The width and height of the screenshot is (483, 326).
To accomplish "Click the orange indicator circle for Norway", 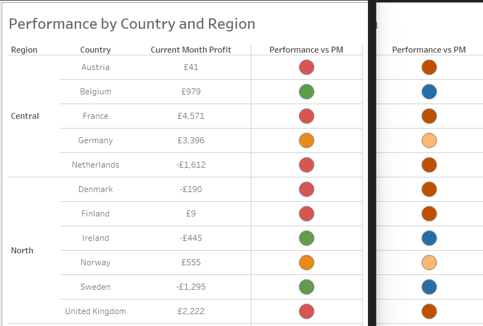I will tap(307, 263).
